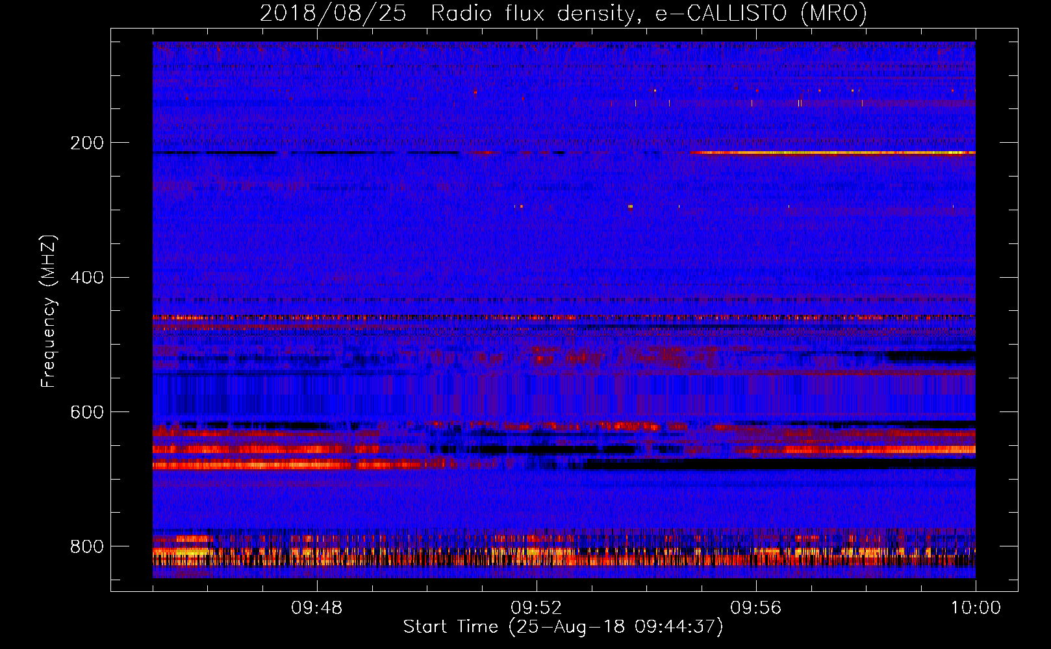Click the "09:56" time tick label
1051x649 pixels.
pyautogui.click(x=755, y=608)
